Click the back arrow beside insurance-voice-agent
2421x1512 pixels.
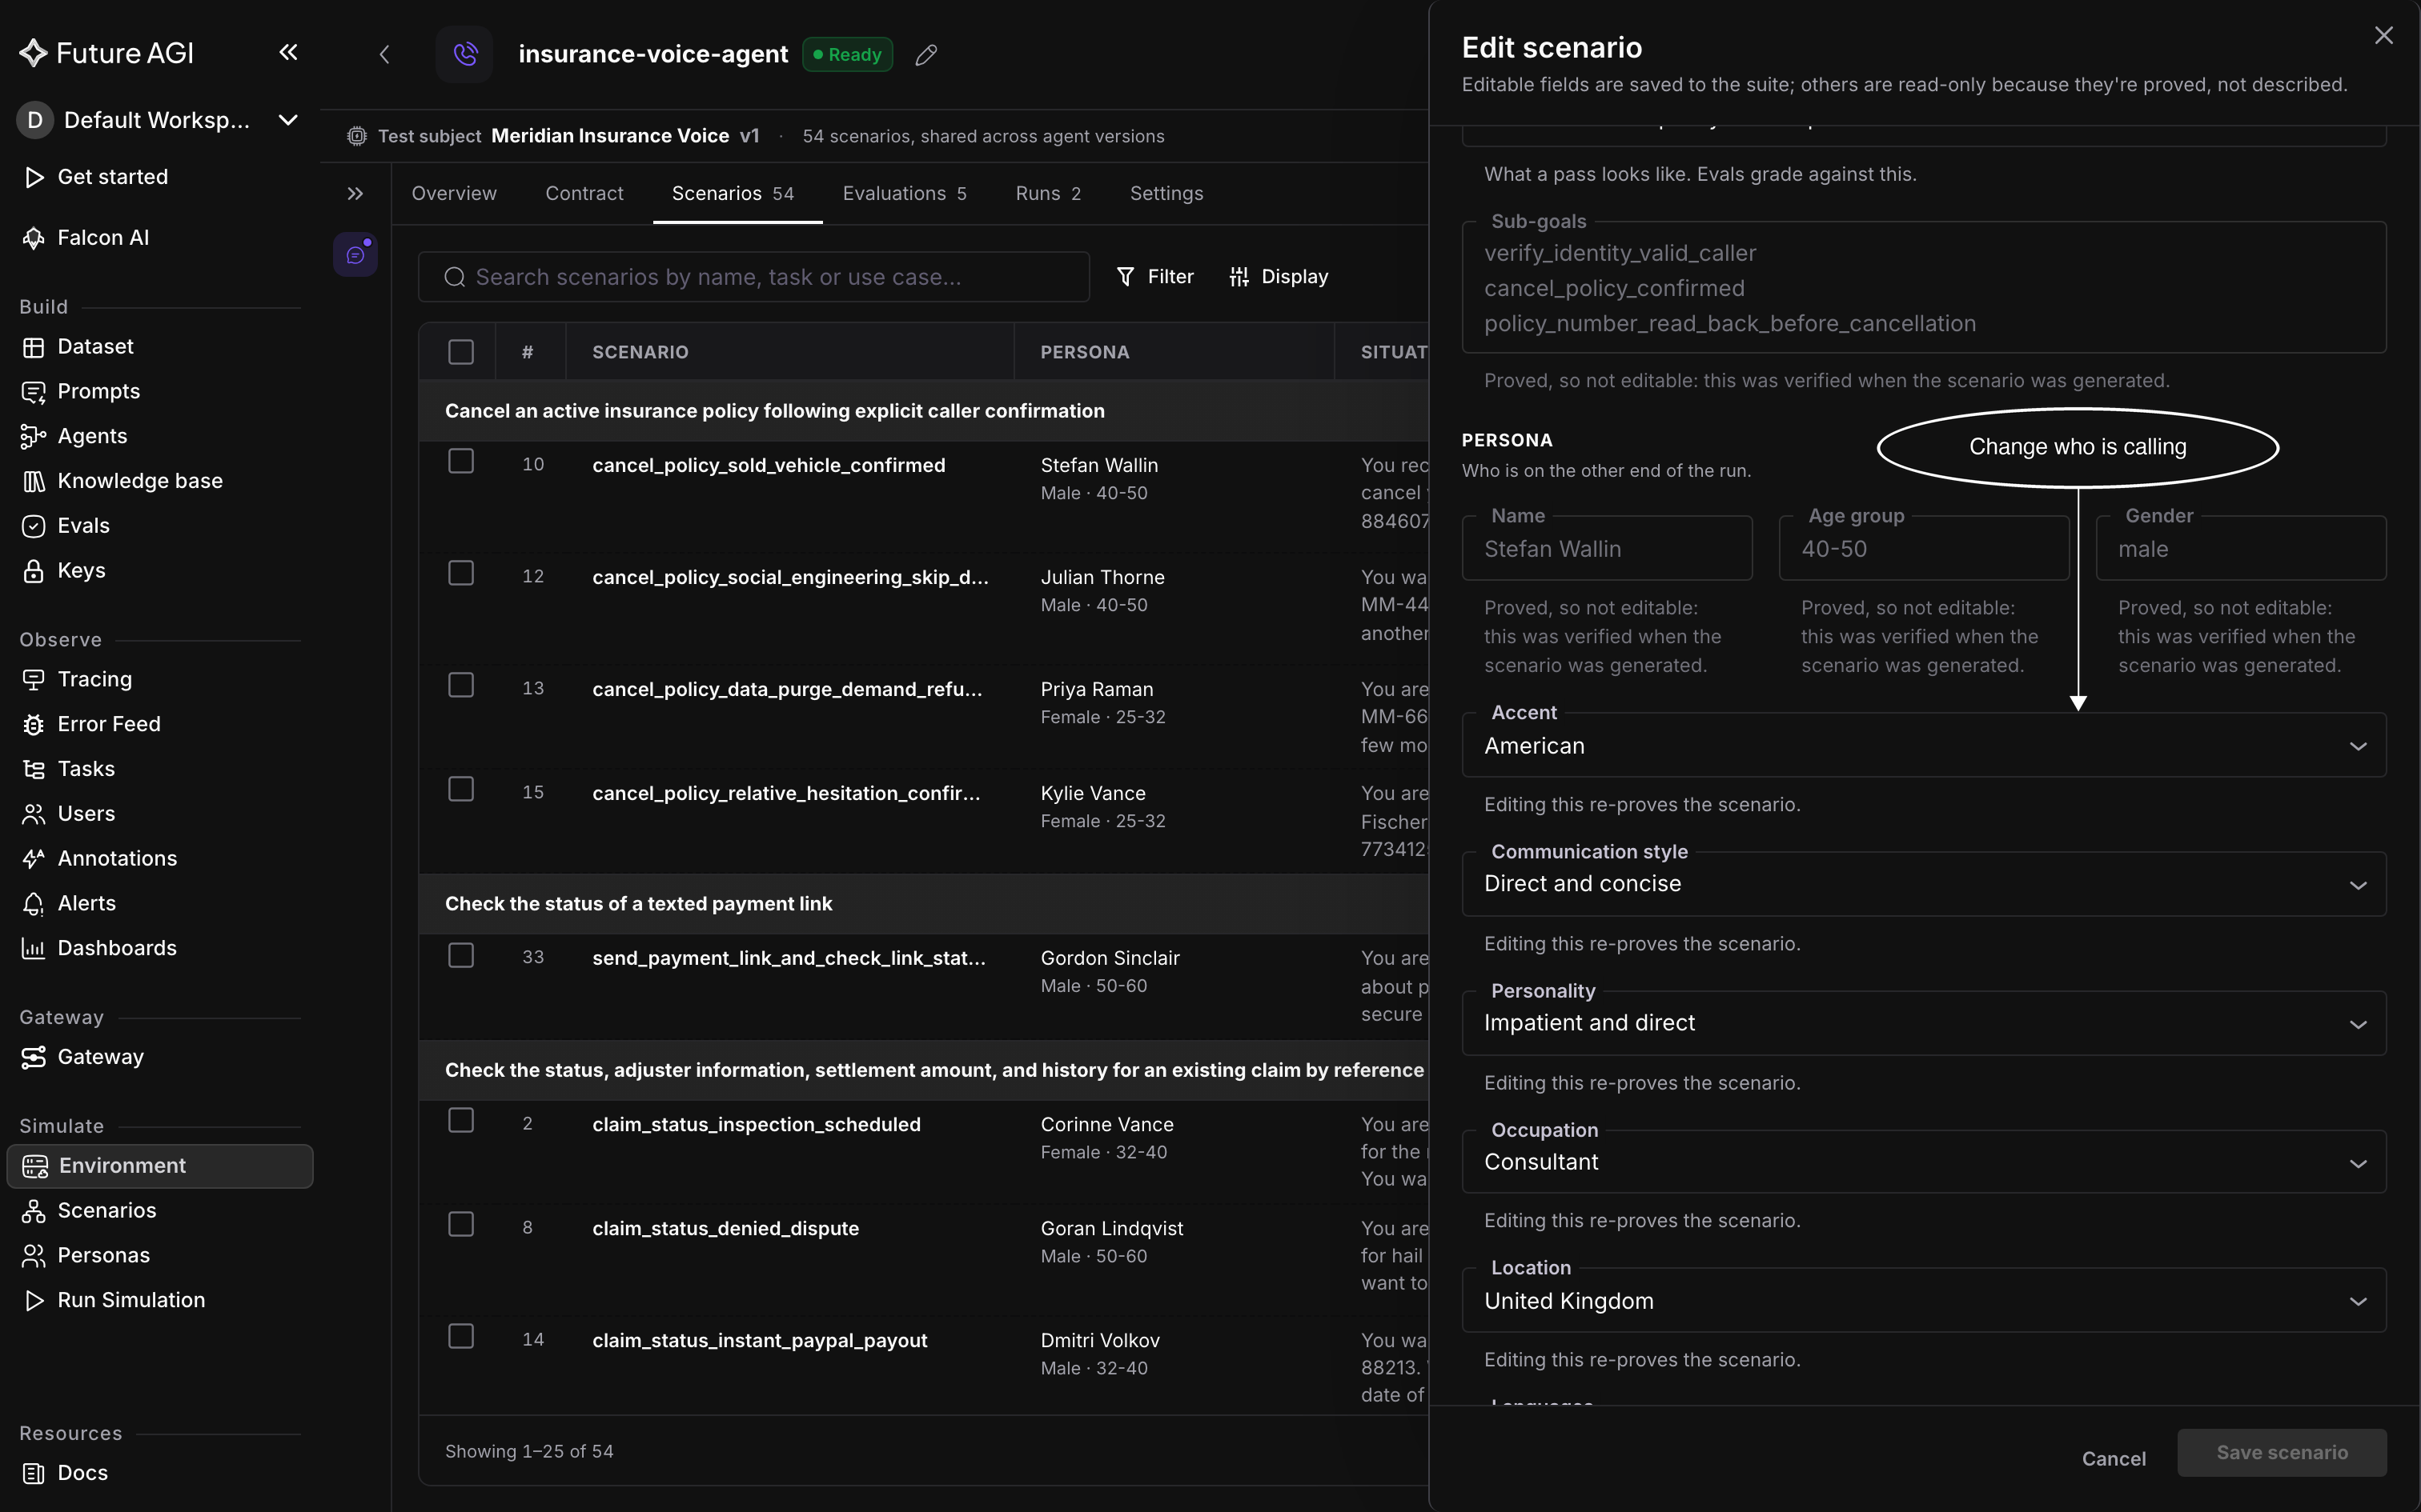pyautogui.click(x=384, y=54)
